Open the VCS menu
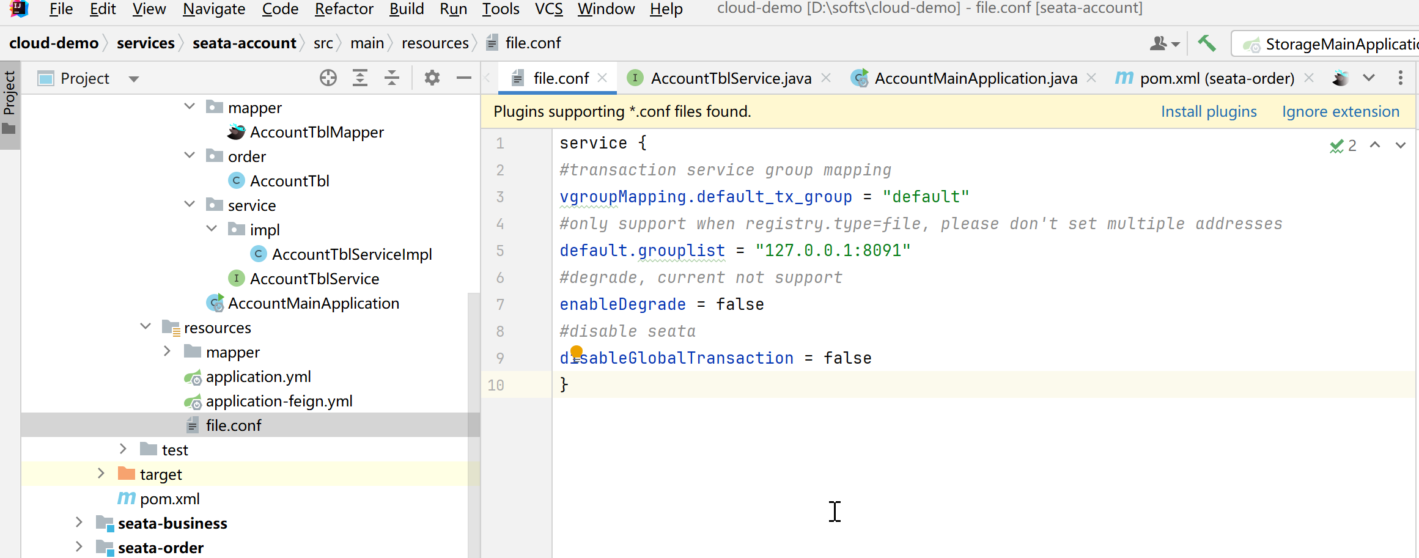Viewport: 1419px width, 558px height. click(549, 9)
